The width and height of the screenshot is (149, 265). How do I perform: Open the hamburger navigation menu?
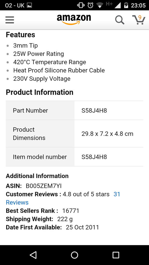[x=10, y=20]
